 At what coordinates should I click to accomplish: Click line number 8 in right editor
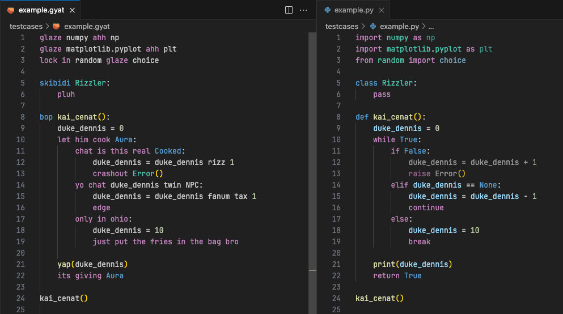pos(338,117)
